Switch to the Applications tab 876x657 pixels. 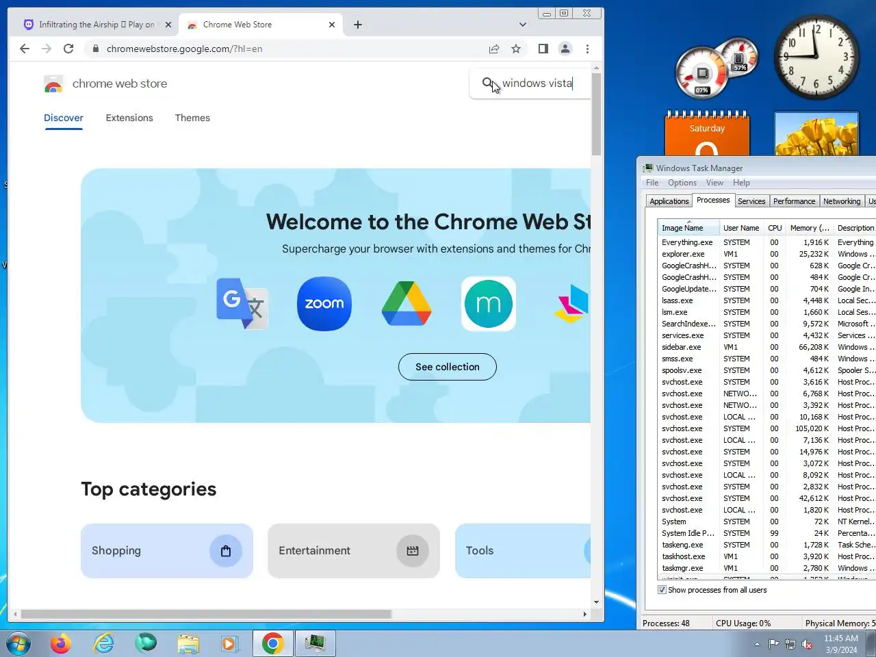(669, 201)
